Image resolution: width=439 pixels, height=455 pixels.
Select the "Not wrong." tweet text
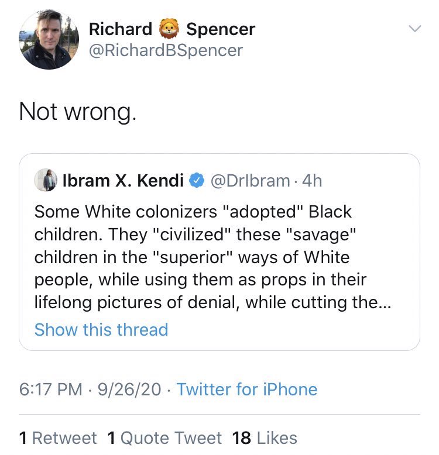pos(77,111)
